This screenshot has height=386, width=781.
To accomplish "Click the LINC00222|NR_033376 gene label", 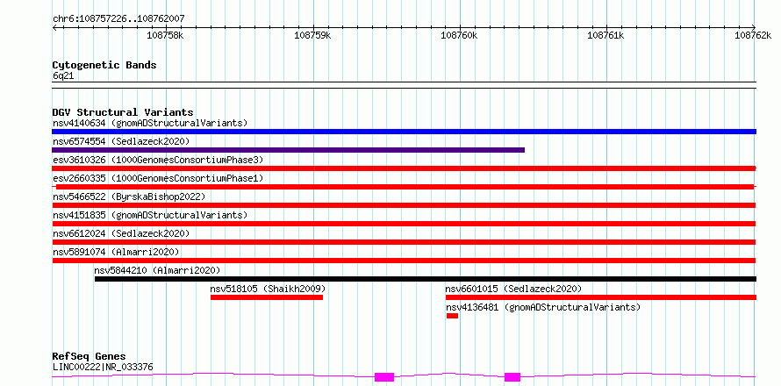I will click(103, 367).
